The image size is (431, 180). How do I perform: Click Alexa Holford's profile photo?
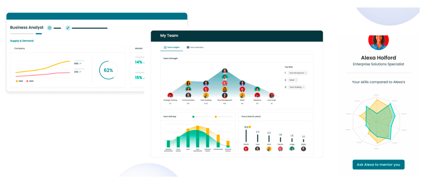click(x=378, y=42)
